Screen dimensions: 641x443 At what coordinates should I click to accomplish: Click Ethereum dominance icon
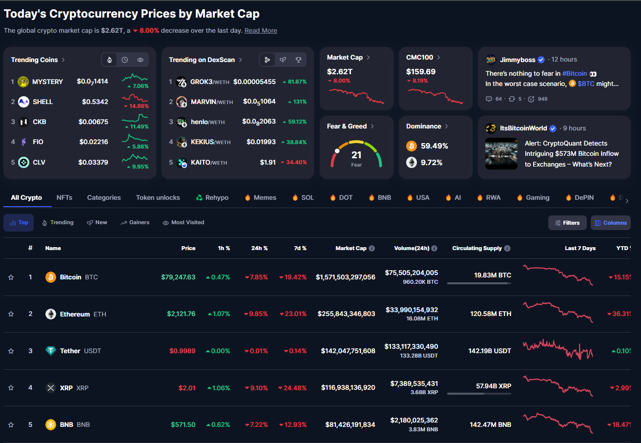coord(412,163)
